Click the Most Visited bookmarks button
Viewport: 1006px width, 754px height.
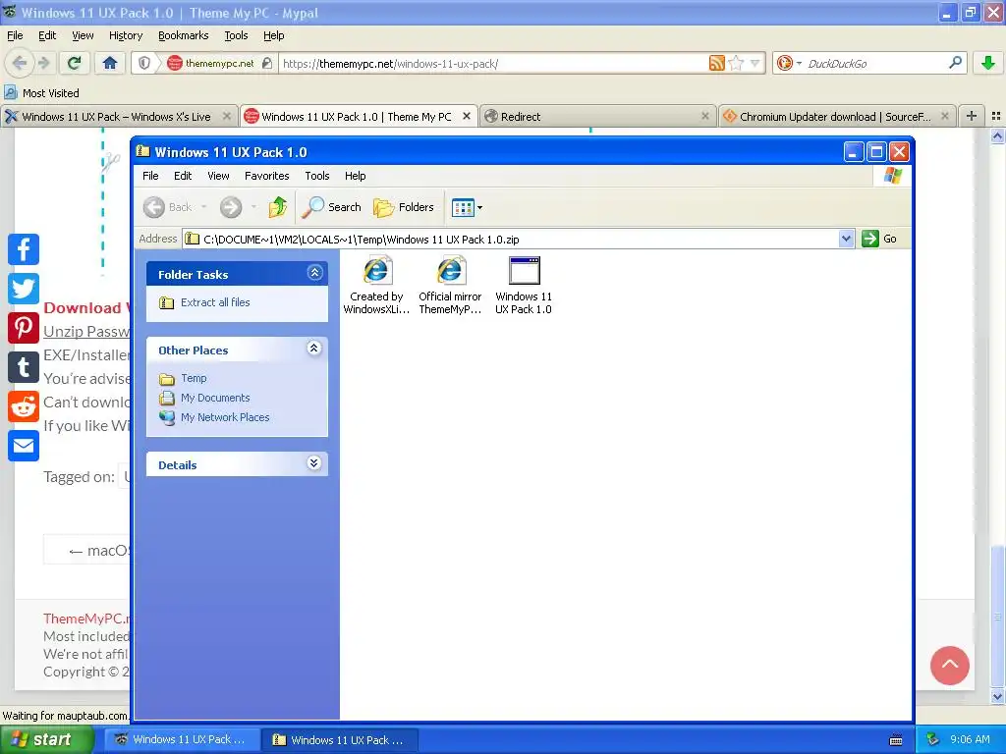click(41, 92)
